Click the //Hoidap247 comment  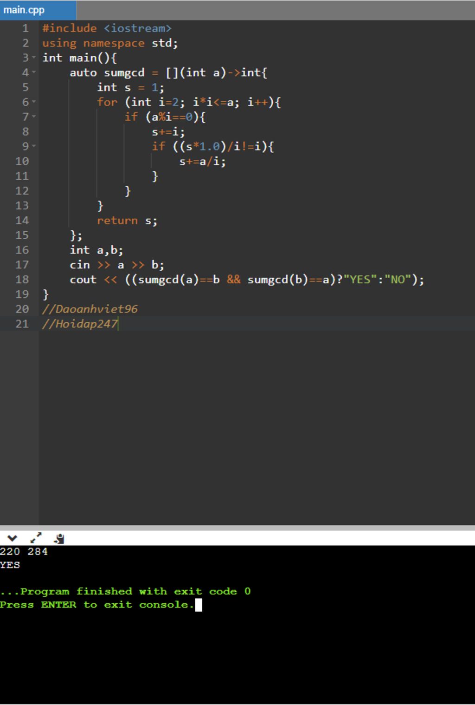point(80,324)
